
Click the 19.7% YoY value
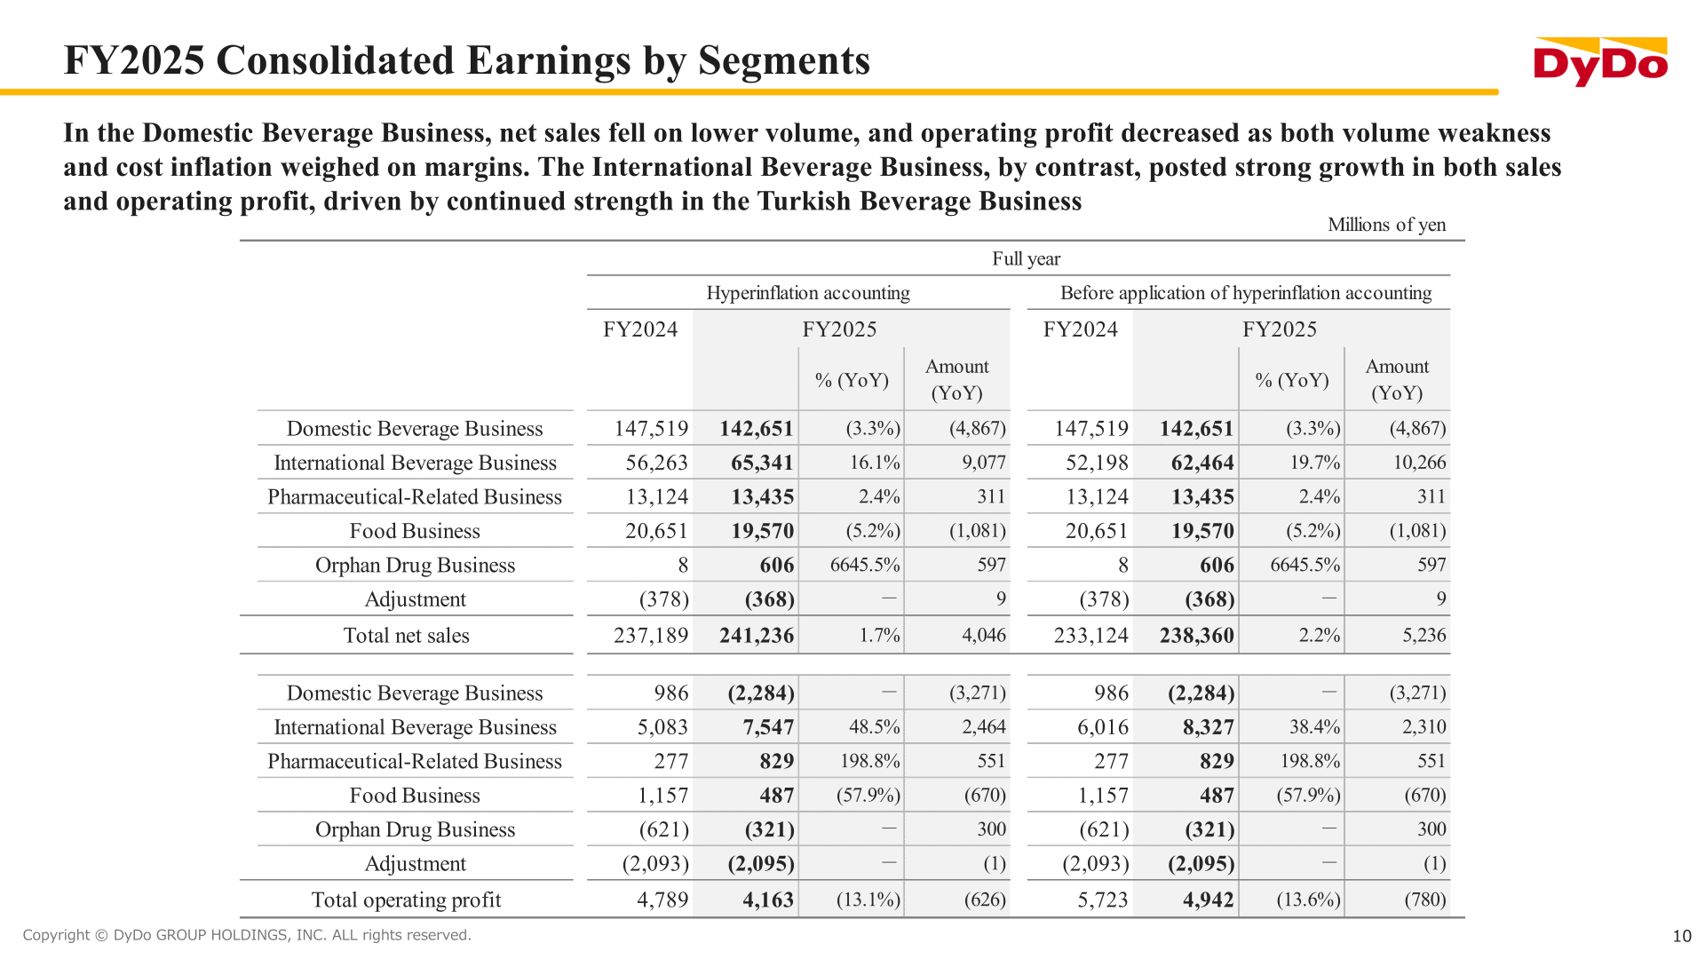pos(1315,463)
